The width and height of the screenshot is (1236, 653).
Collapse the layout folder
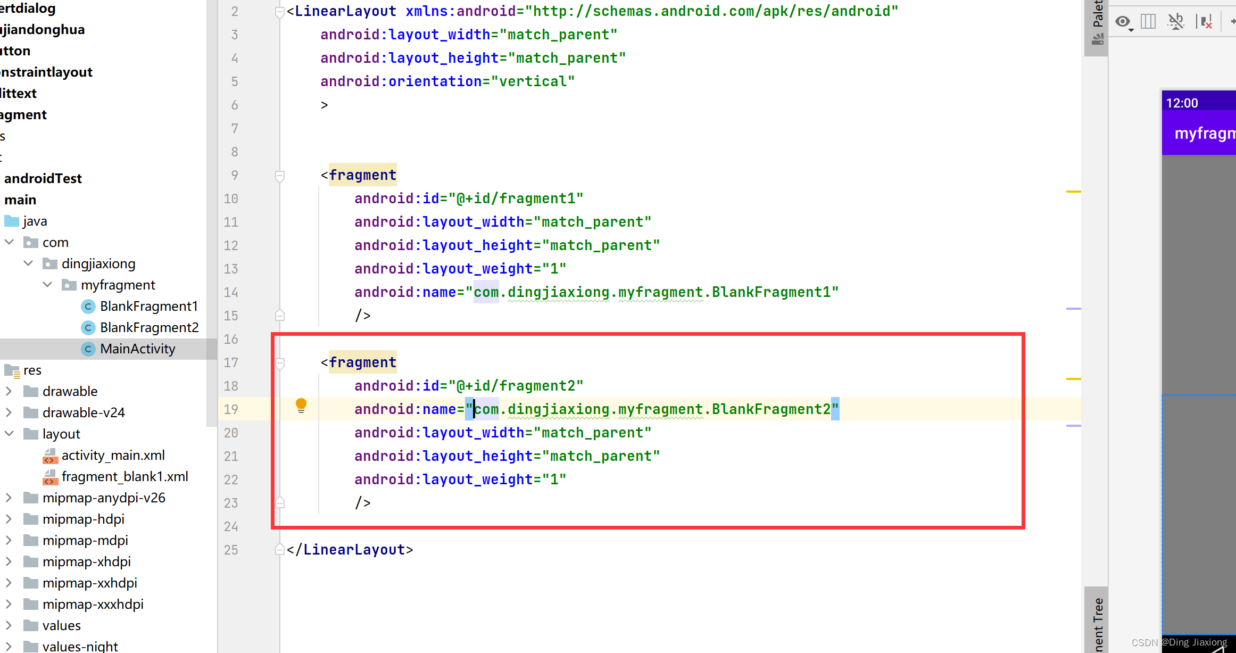point(9,434)
